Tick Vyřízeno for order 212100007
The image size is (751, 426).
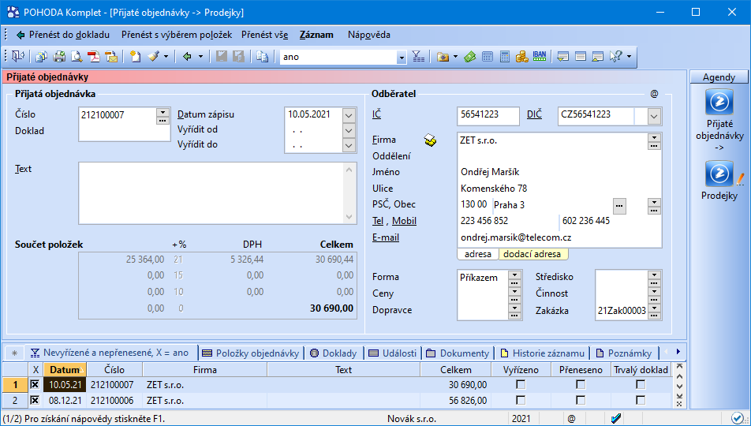point(521,384)
